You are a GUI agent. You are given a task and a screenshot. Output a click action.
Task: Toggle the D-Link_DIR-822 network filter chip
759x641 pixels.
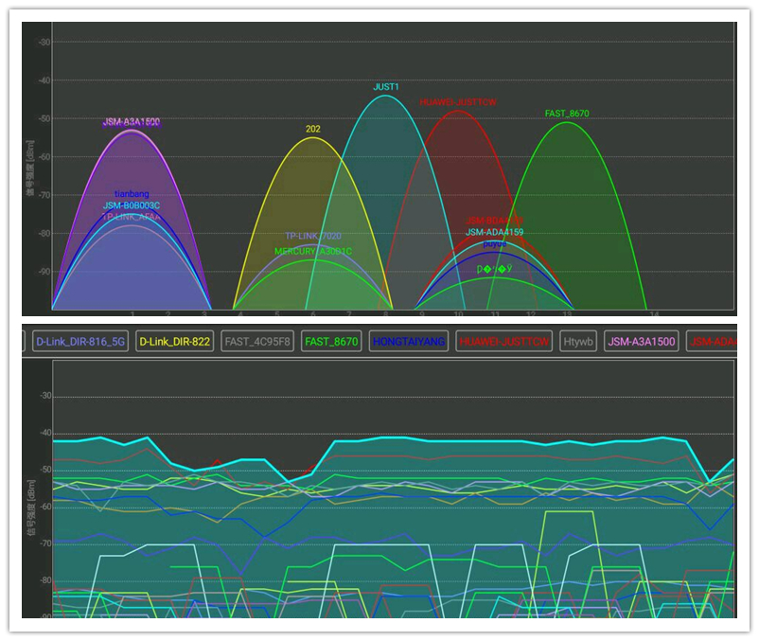[x=174, y=342]
